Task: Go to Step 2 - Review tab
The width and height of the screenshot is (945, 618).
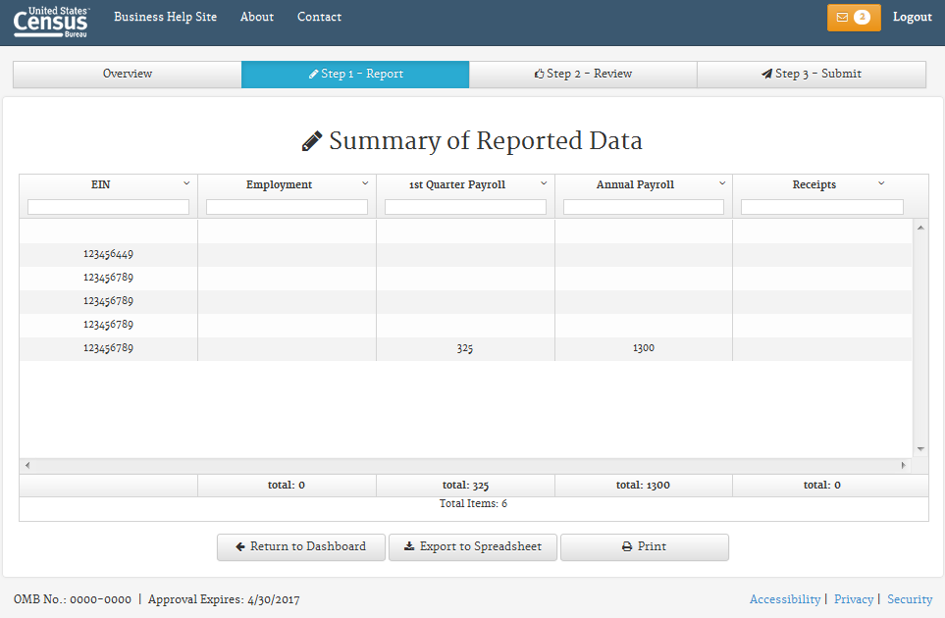Action: click(x=583, y=75)
